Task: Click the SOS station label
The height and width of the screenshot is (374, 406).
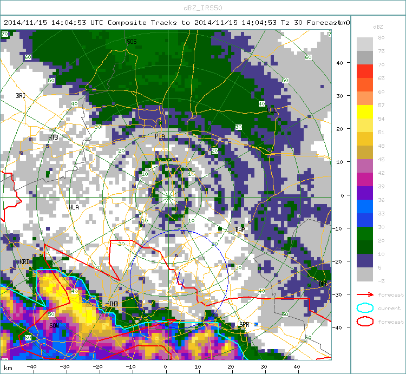Action: tap(132, 42)
